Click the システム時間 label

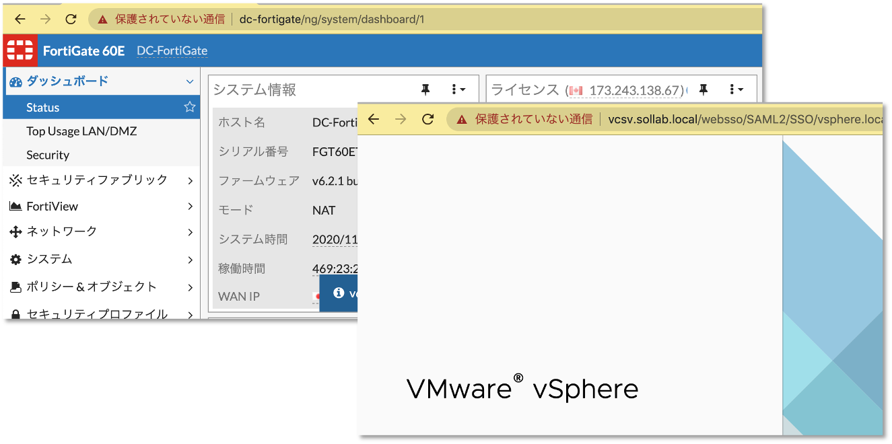click(253, 239)
